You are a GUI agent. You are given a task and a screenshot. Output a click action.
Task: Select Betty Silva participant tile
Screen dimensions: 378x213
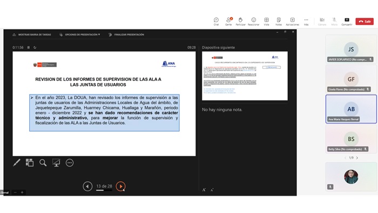coord(351,139)
